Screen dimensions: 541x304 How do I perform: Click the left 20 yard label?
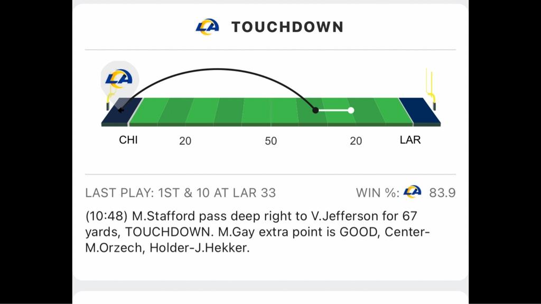click(185, 140)
